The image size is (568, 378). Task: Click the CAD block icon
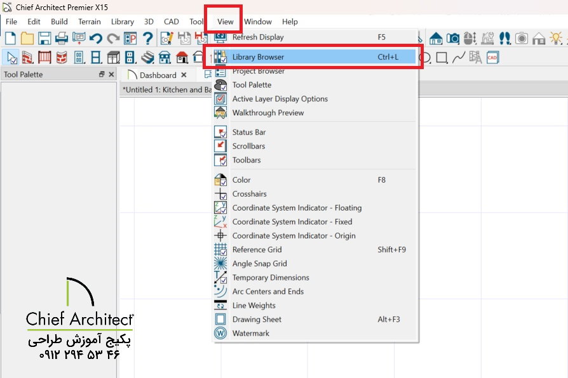[492, 57]
